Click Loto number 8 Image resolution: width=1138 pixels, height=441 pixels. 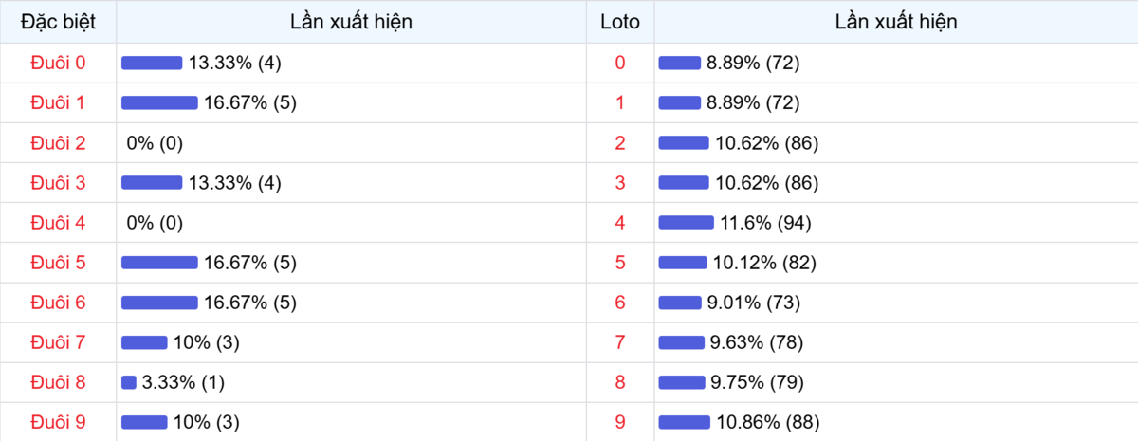(x=620, y=382)
